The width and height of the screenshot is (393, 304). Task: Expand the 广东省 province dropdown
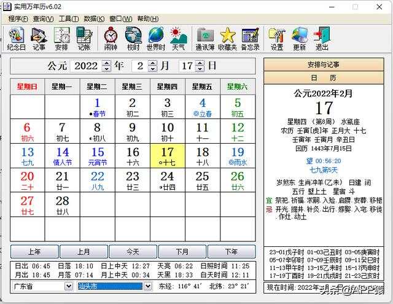pos(68,286)
